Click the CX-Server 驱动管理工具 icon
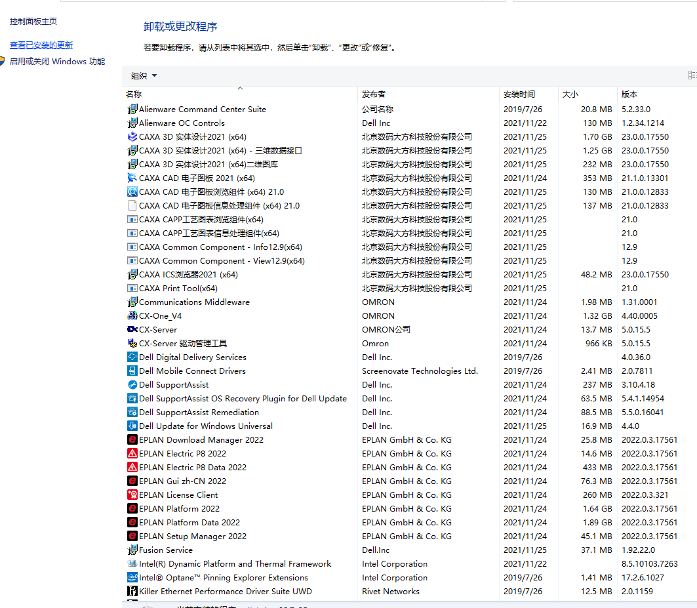Screen dimensions: 697x608 pos(132,344)
